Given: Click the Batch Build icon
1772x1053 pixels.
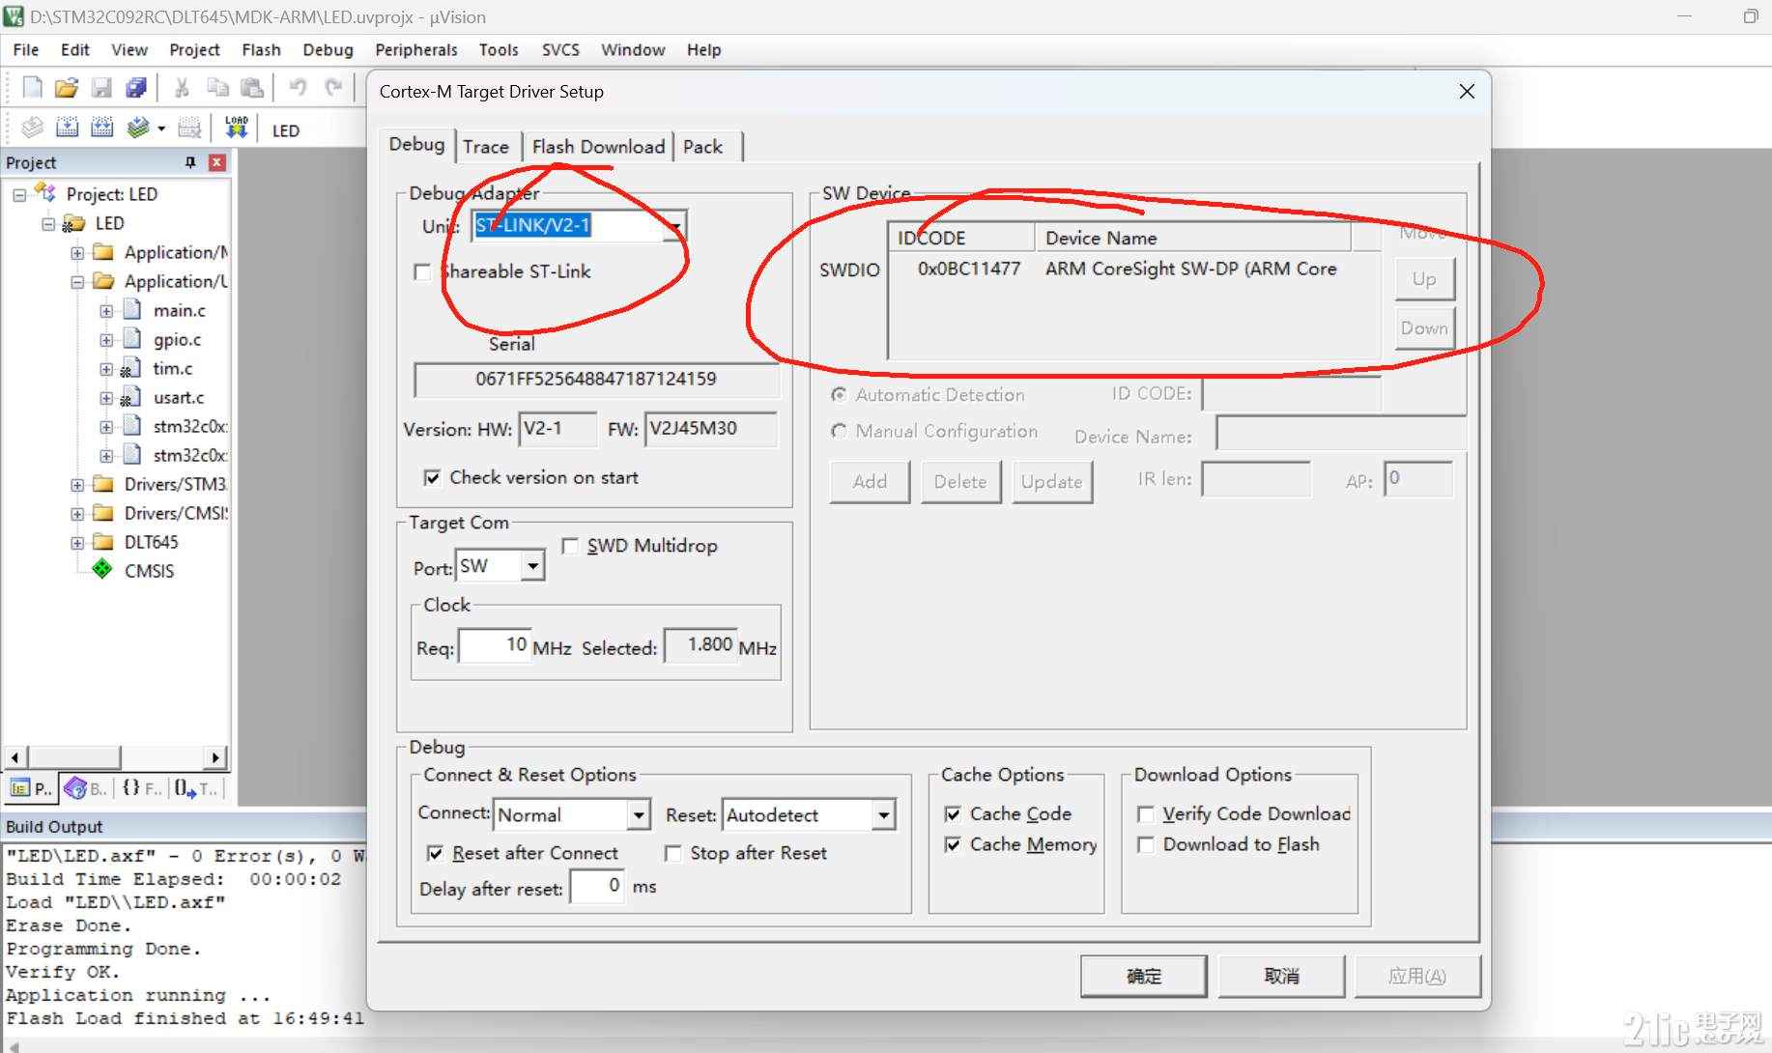Looking at the screenshot, I should click(138, 128).
